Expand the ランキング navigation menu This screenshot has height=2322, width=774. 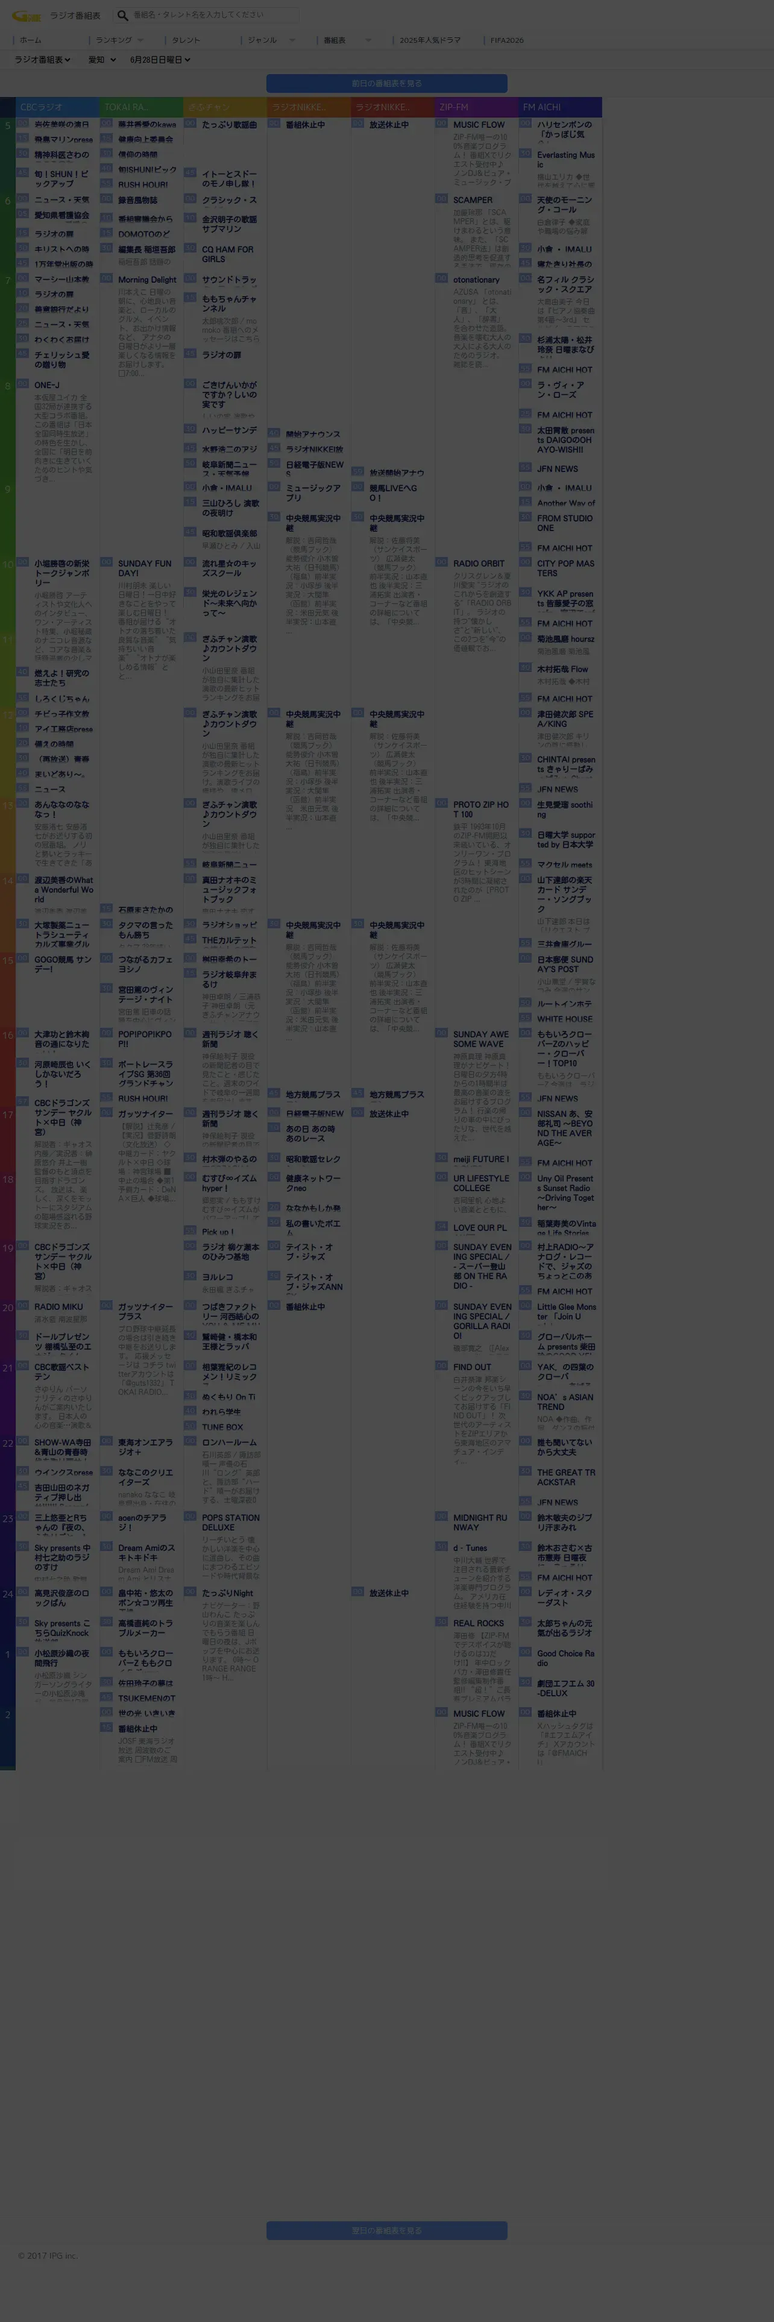(119, 40)
